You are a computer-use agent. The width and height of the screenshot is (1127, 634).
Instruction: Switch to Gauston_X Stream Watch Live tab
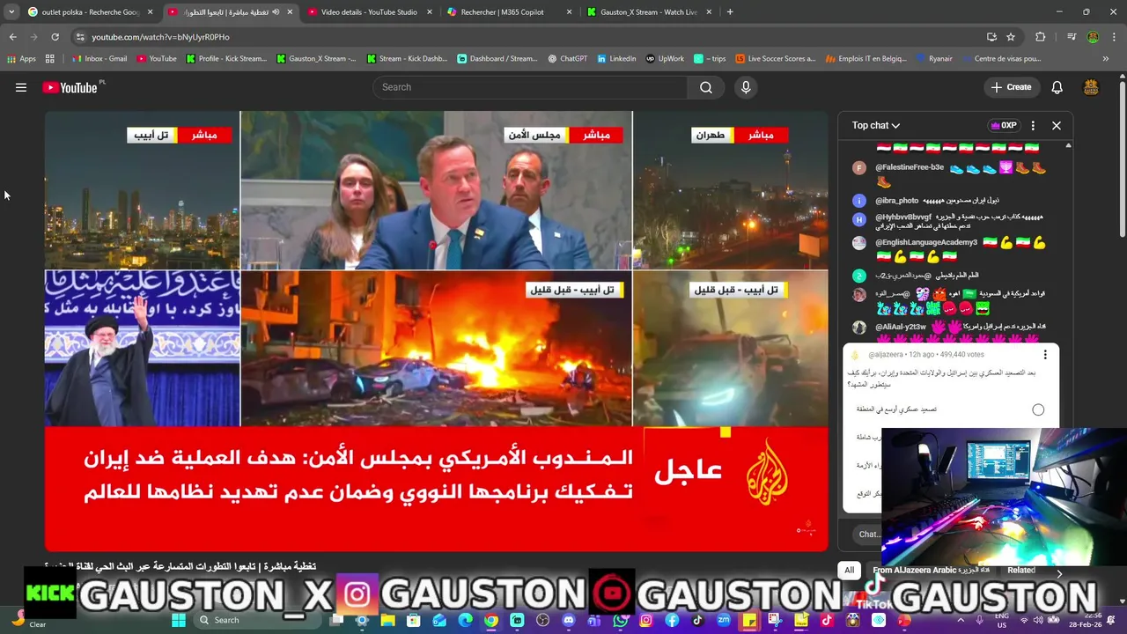click(x=649, y=12)
